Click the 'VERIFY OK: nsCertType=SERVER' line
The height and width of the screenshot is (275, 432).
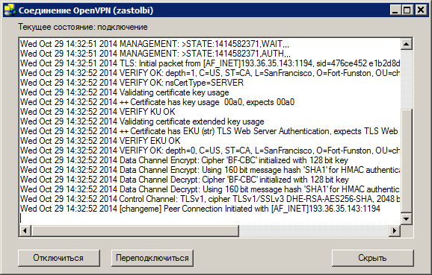pyautogui.click(x=132, y=83)
